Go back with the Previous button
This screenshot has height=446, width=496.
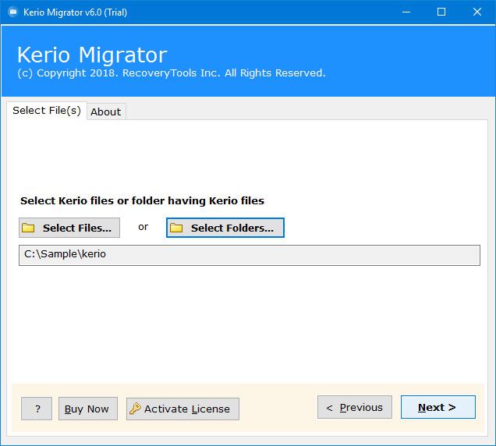pos(355,407)
